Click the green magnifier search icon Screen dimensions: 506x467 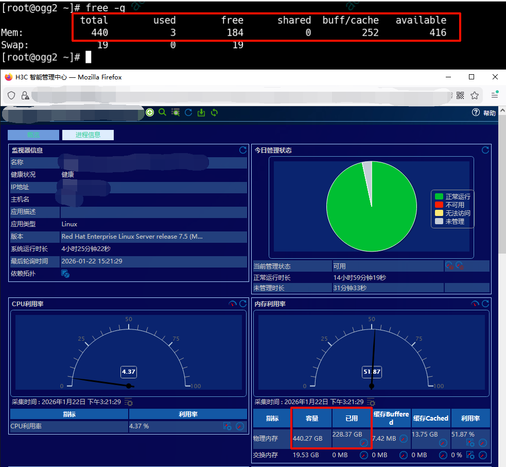point(162,112)
